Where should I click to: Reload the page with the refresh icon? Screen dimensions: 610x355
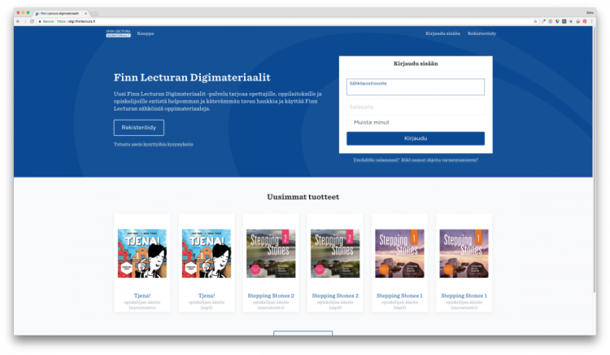pos(32,21)
